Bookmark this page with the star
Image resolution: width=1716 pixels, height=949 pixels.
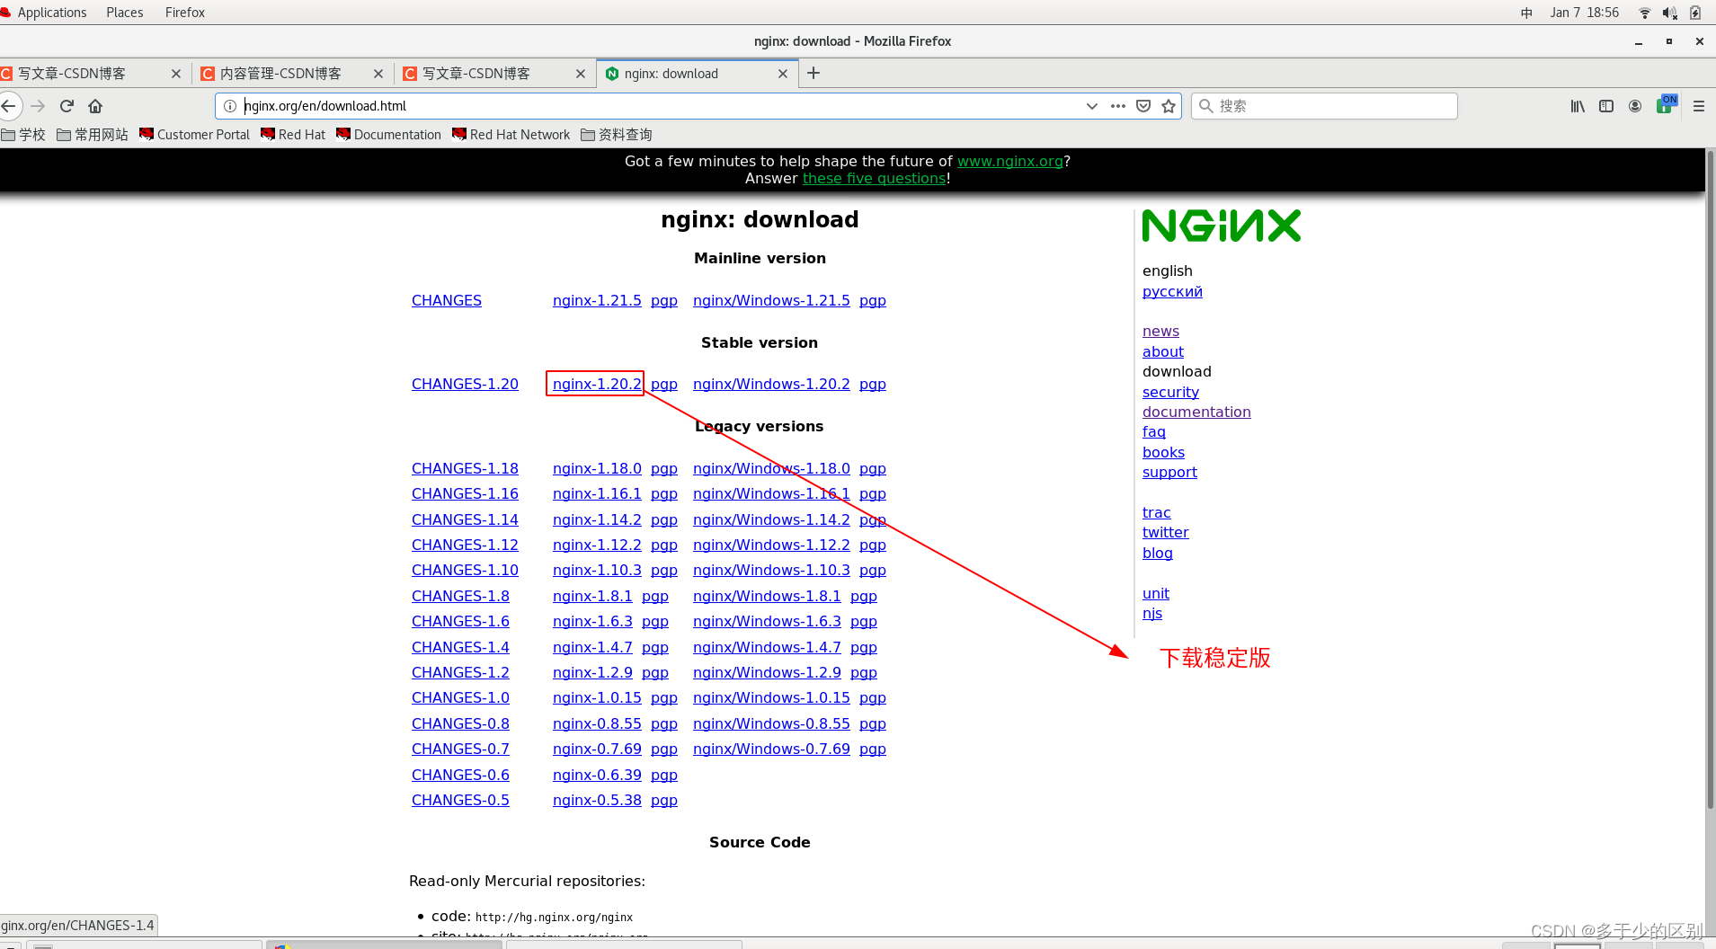pos(1169,106)
